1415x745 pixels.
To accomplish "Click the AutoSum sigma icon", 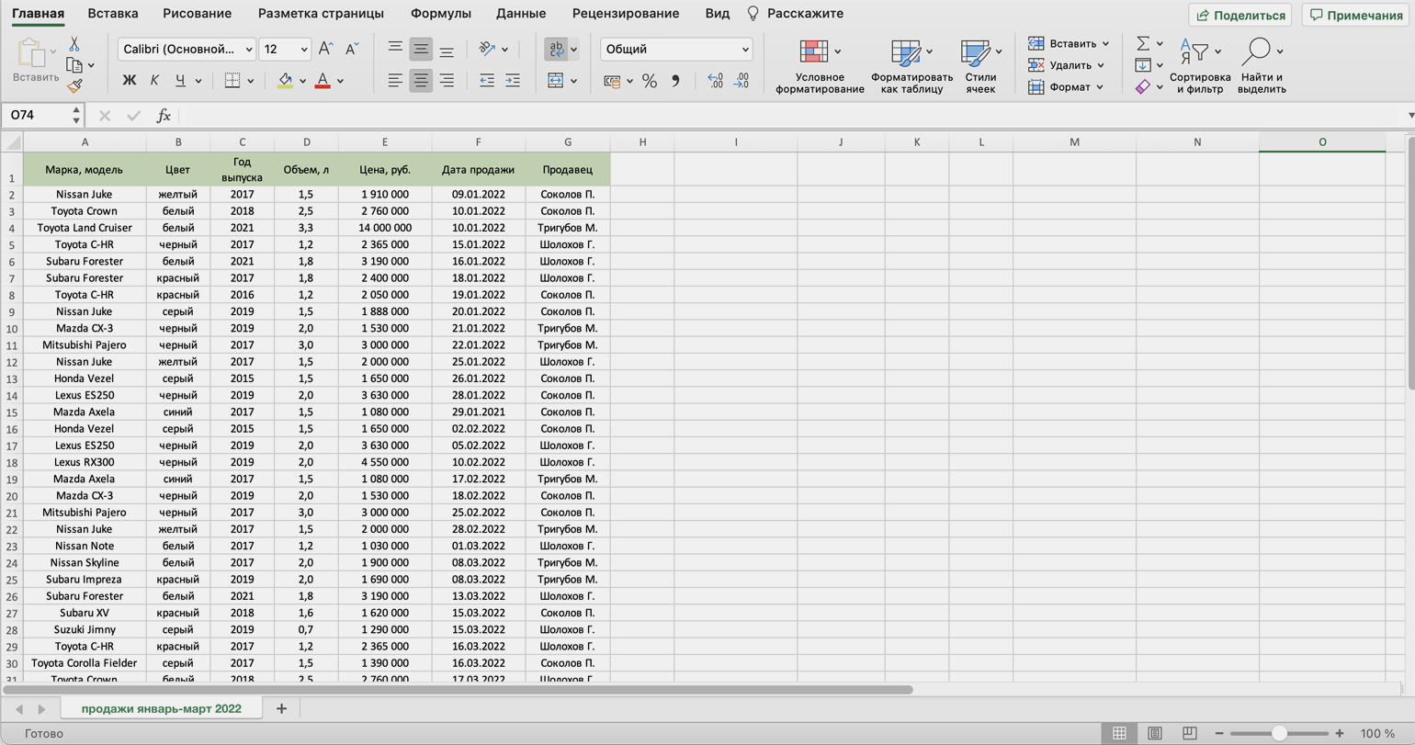I will (1143, 43).
